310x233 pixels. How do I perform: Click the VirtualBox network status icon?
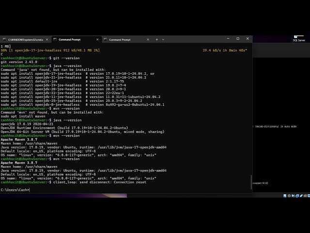point(297,196)
